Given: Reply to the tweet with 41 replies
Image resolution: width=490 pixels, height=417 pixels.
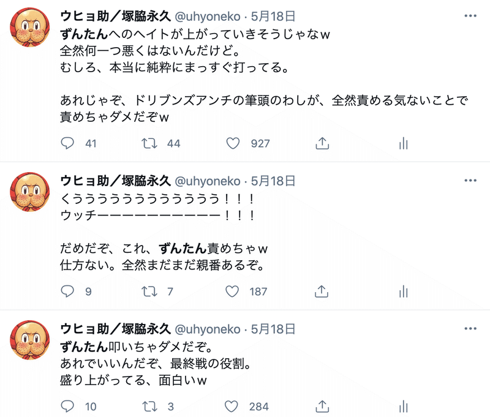Looking at the screenshot, I should coord(67,143).
